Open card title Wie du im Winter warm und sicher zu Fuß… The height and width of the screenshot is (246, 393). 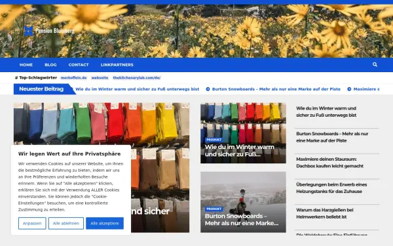point(240,151)
